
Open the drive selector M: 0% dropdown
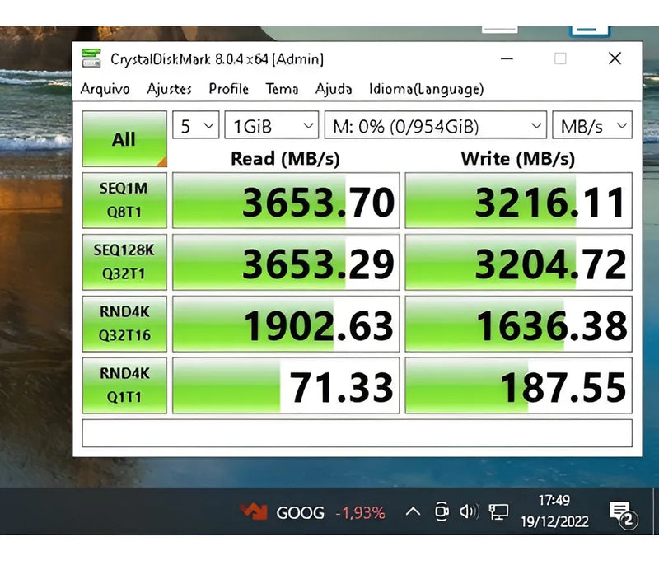click(435, 126)
